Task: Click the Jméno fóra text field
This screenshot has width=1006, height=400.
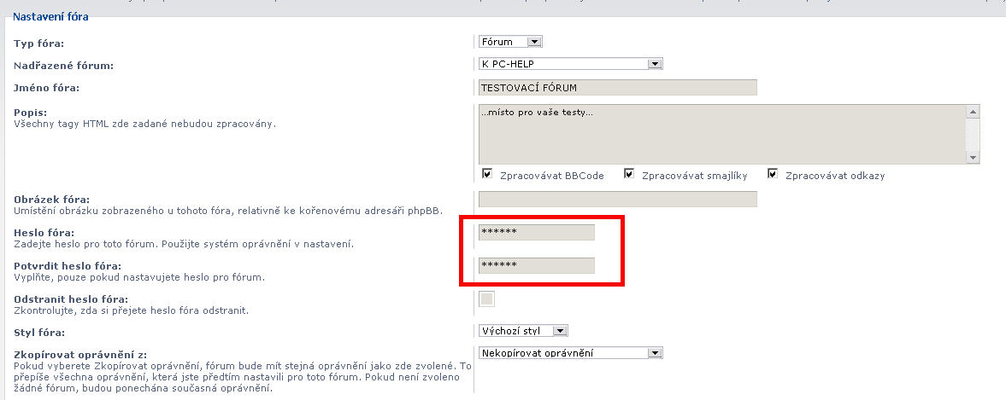Action: pos(617,87)
